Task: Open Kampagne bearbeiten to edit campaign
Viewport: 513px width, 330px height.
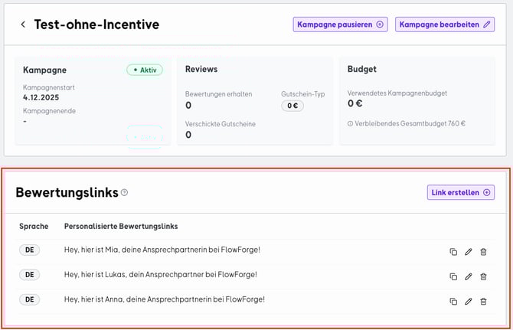Action: [x=444, y=25]
